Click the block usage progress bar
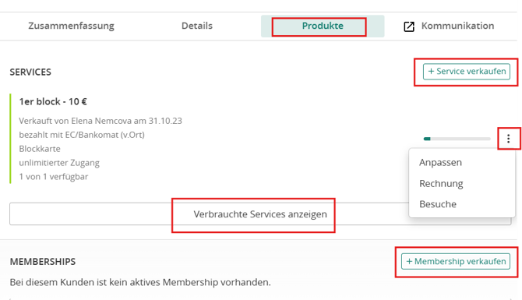522x300 pixels. pos(457,139)
